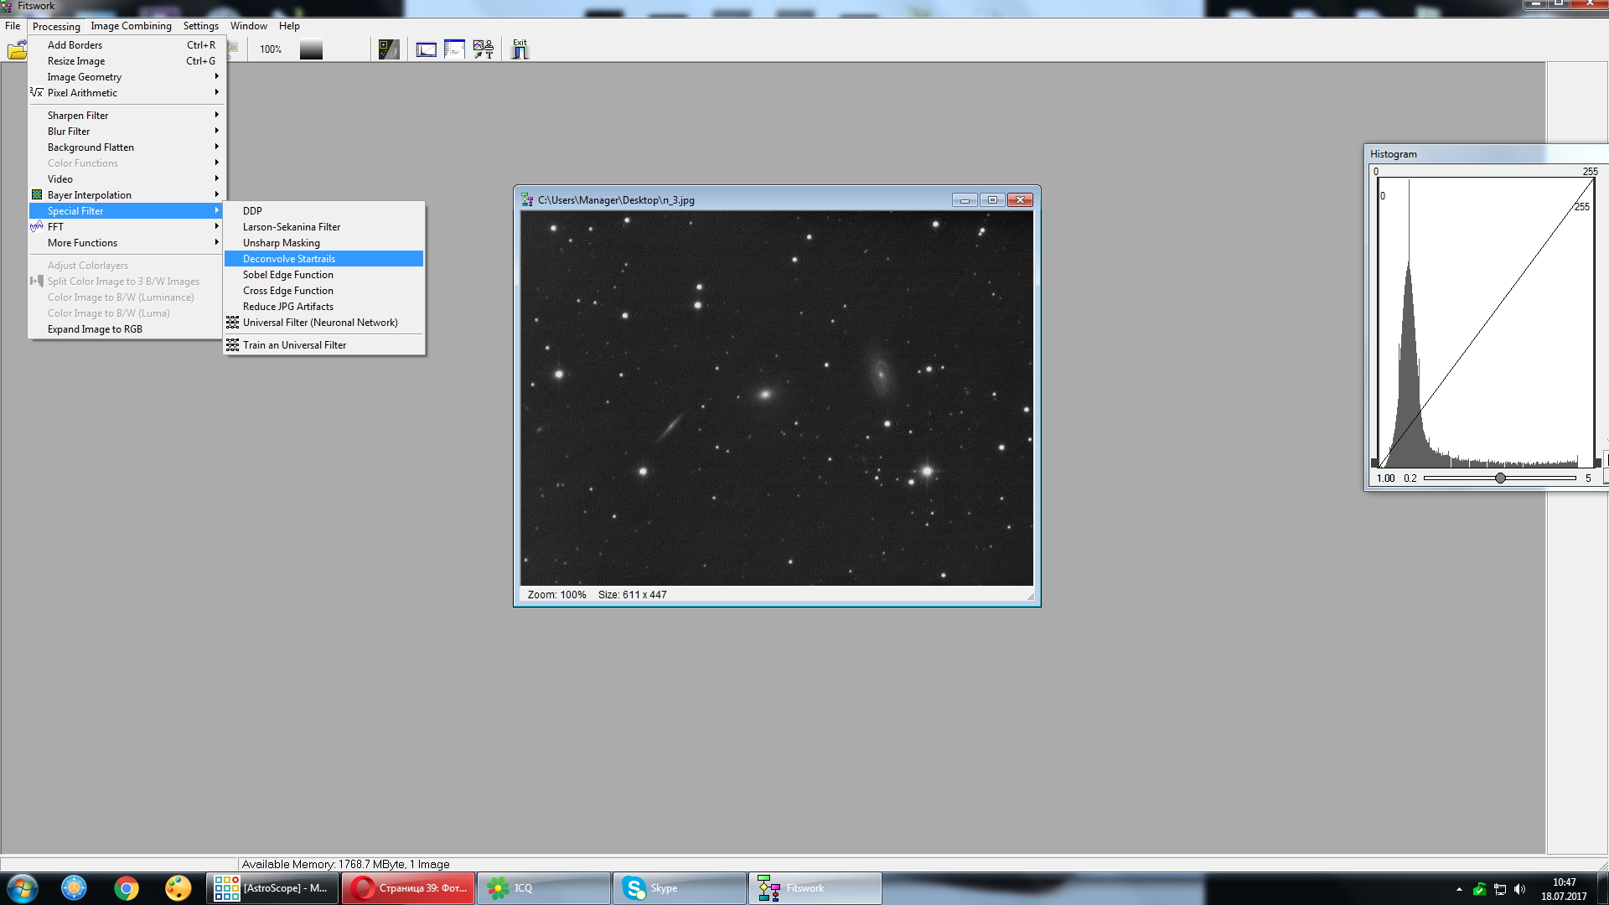Click the histogram gamma slider handle
This screenshot has width=1609, height=905.
tap(1500, 478)
